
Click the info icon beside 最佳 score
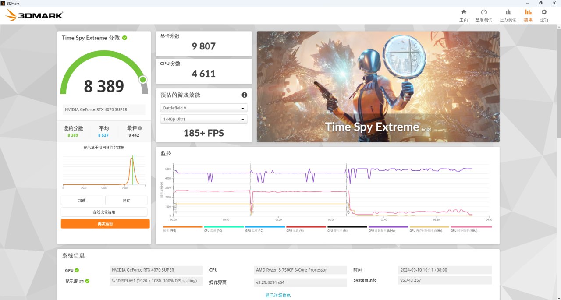[x=140, y=128]
